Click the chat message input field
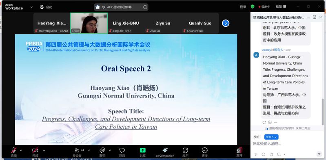 tap(287, 144)
